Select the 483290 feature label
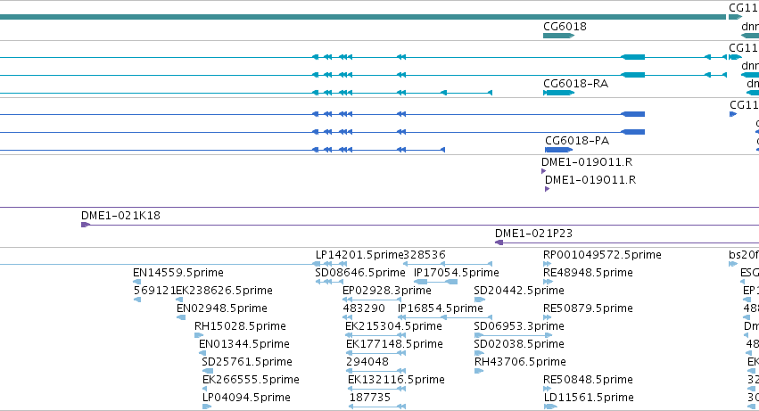 (x=364, y=308)
